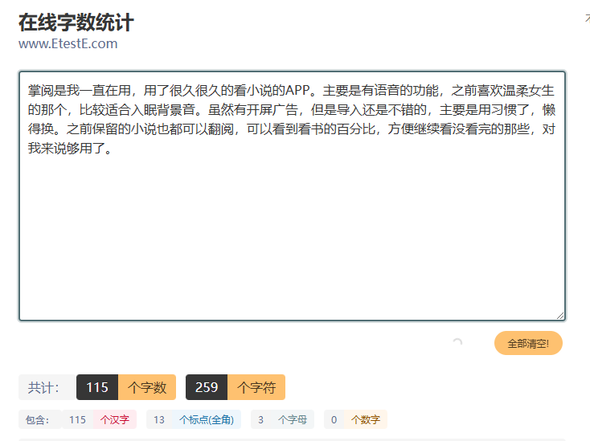Open the www.EtestE.com link
This screenshot has height=441, width=590.
[x=68, y=43]
